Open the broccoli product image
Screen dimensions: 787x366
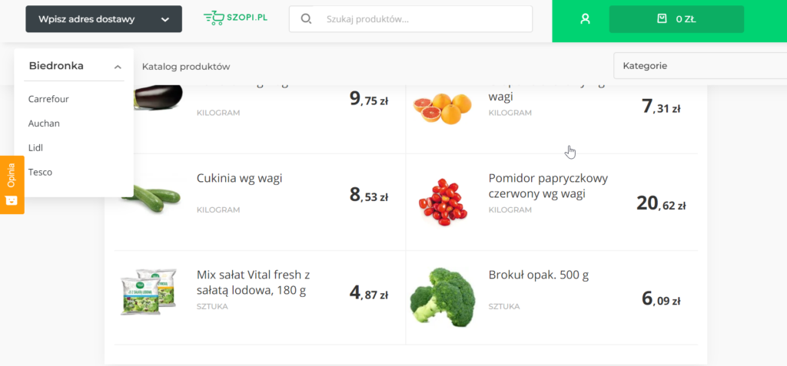point(442,297)
